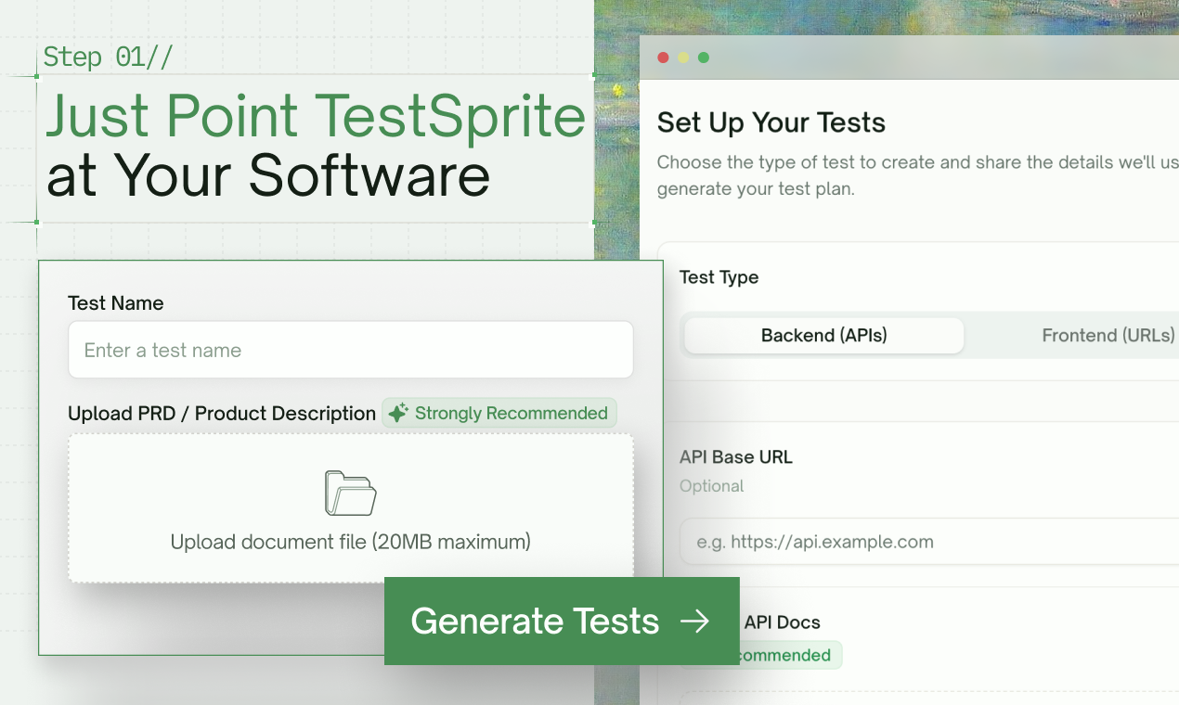Click the Strongly Recommended badge text
This screenshot has height=705, width=1179.
coord(512,413)
